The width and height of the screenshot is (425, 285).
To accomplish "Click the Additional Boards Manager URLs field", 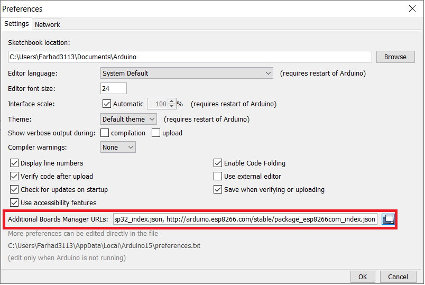I will pyautogui.click(x=245, y=219).
